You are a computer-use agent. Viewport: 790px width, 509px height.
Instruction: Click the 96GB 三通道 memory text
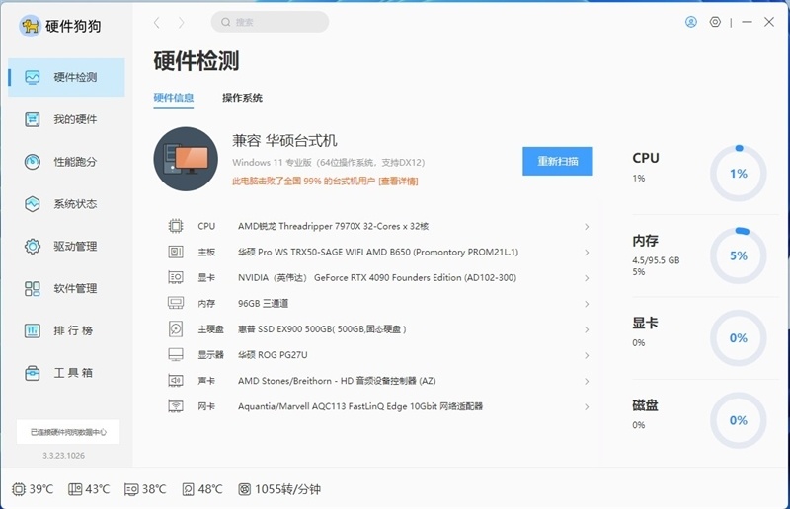click(263, 303)
